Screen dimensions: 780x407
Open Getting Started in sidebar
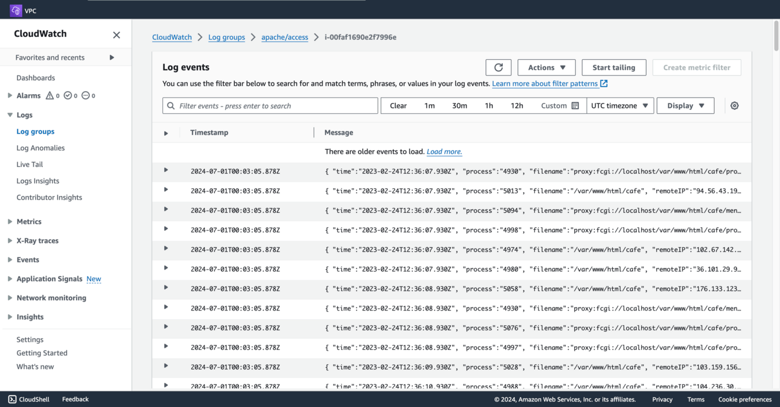(x=42, y=353)
